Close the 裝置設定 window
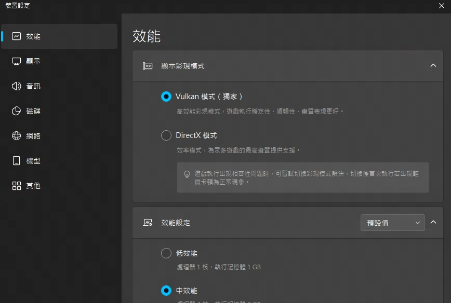Image resolution: width=451 pixels, height=303 pixels. pyautogui.click(x=442, y=6)
